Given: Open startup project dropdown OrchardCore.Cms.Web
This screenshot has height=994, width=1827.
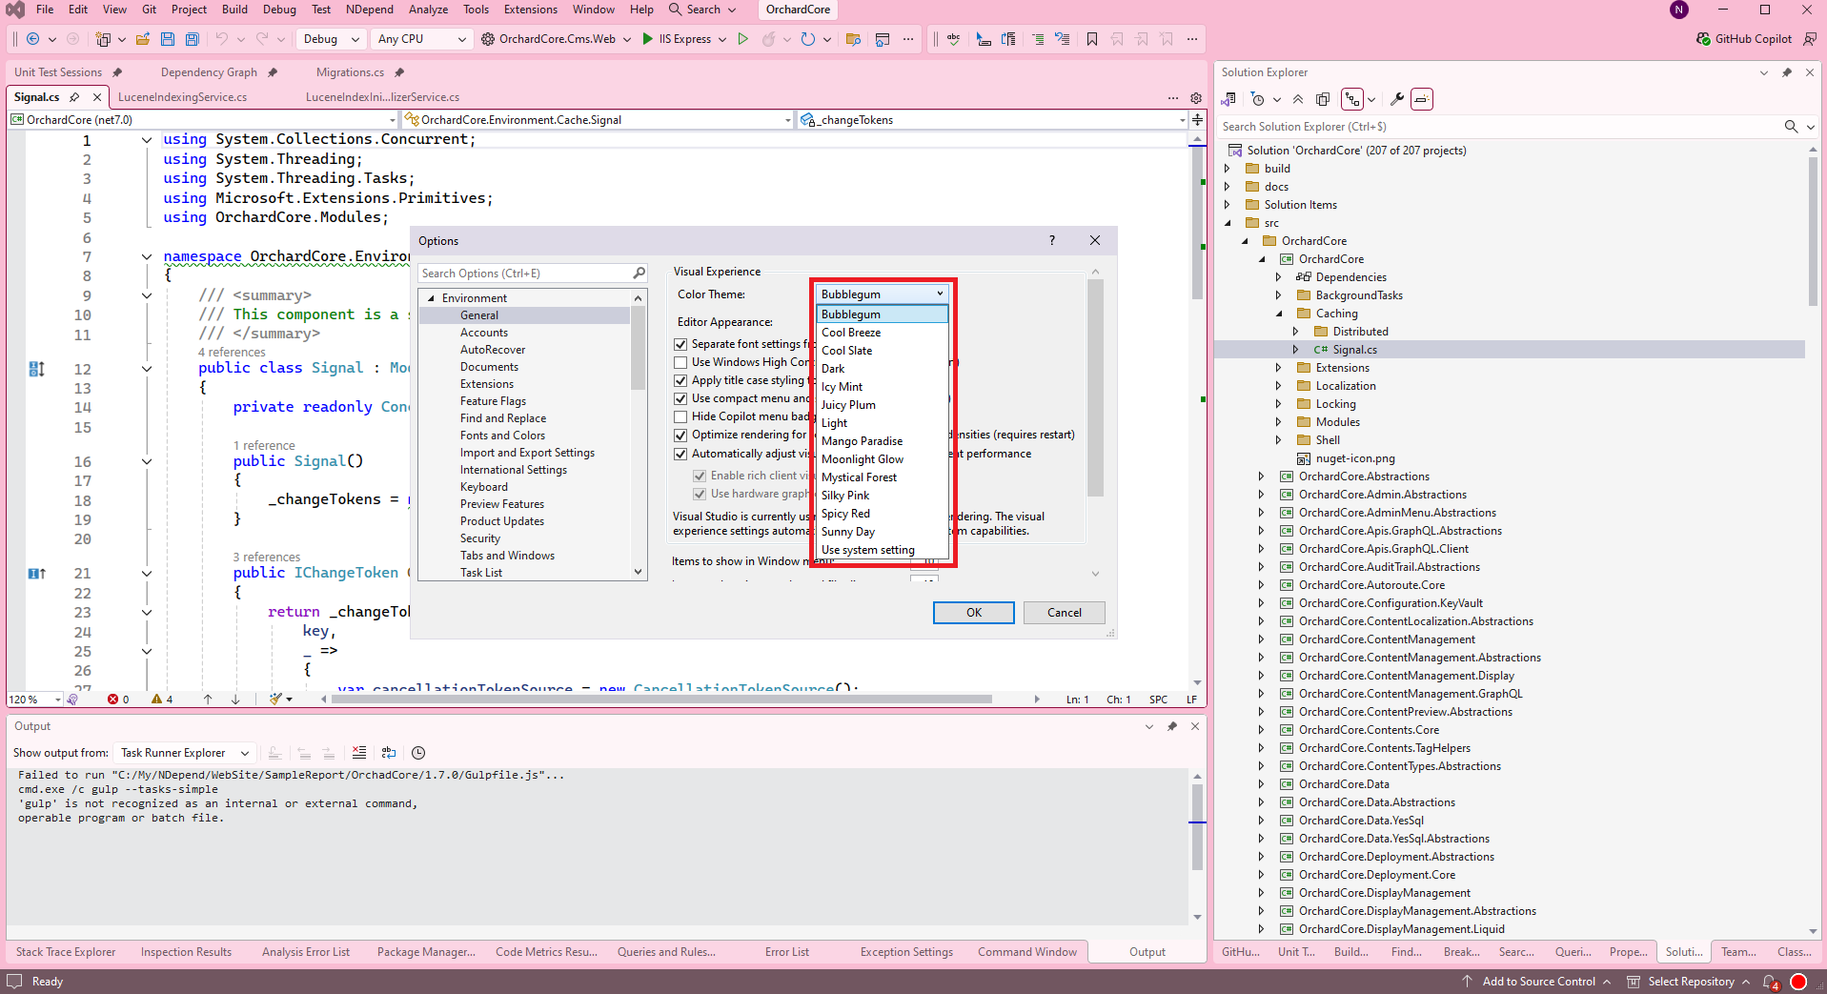Looking at the screenshot, I should [x=557, y=39].
